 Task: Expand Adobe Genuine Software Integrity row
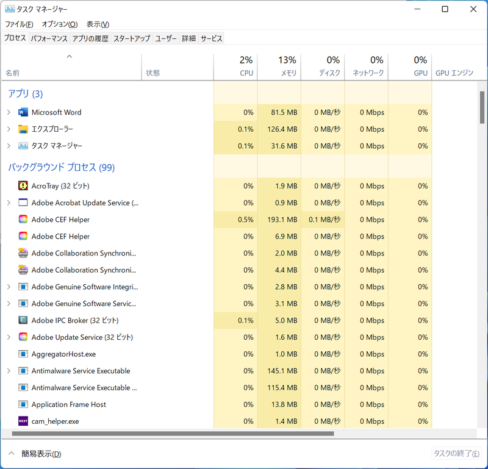click(9, 287)
